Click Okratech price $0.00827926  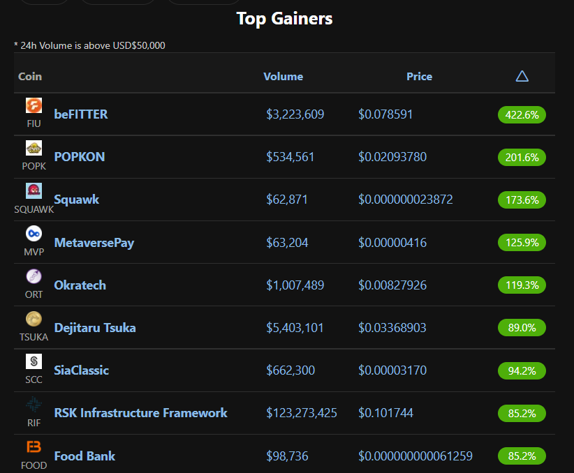(x=392, y=285)
